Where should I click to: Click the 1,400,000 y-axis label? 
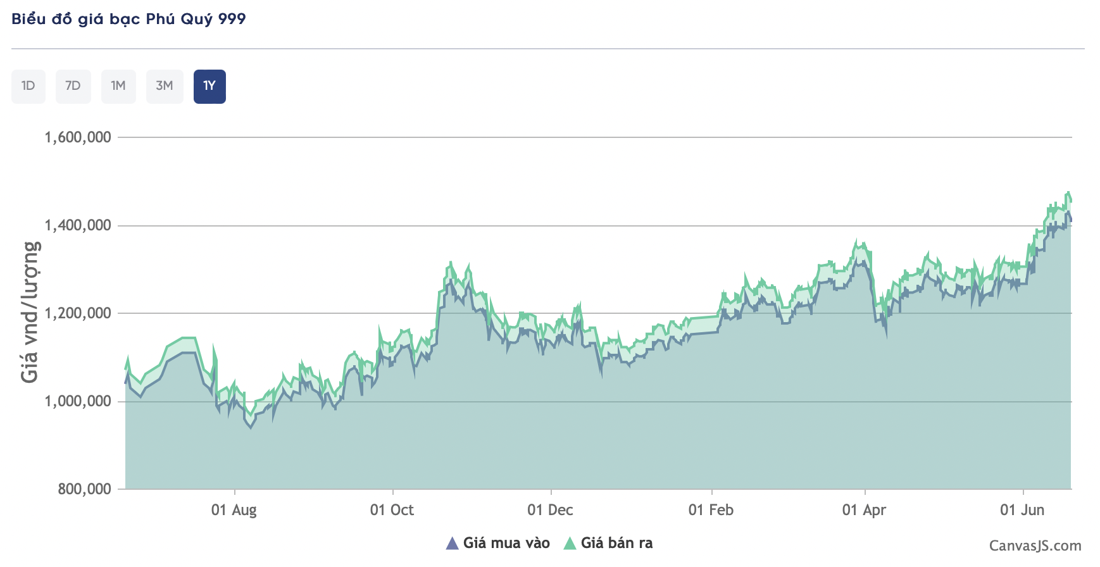coord(78,225)
